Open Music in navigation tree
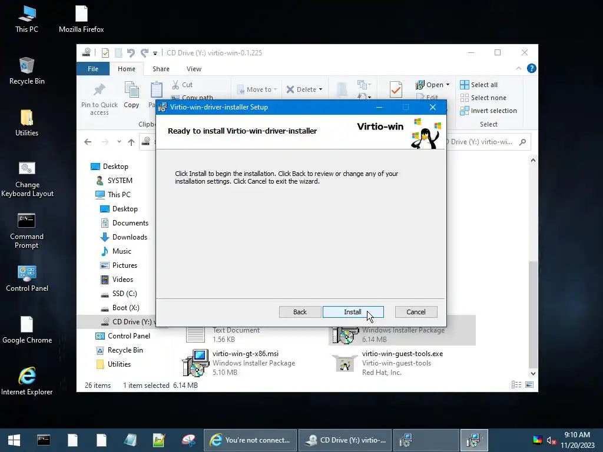Viewport: 603px width, 452px height. tap(116, 251)
